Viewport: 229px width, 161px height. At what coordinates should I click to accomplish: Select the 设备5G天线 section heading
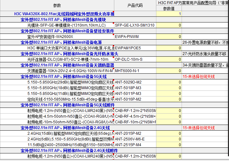tap(63, 77)
